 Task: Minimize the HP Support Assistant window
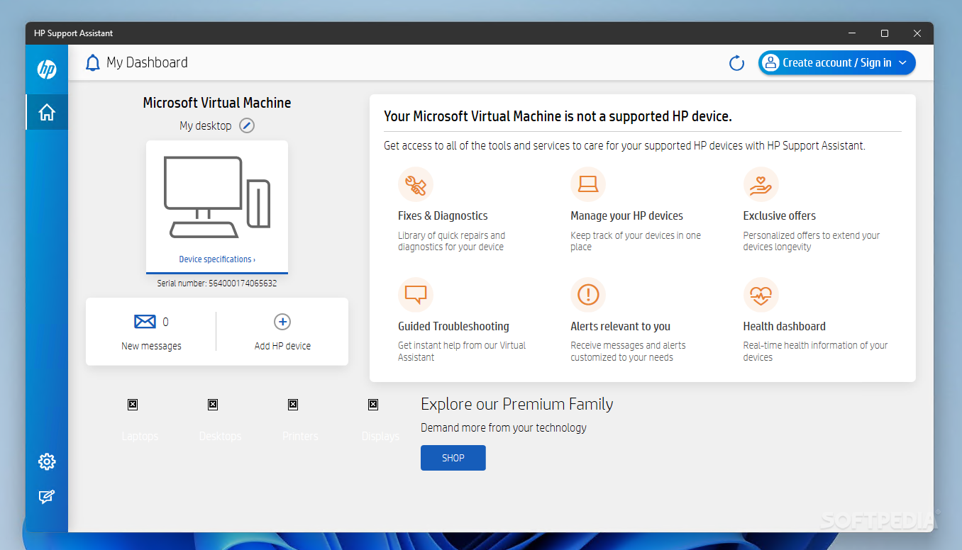pyautogui.click(x=852, y=33)
